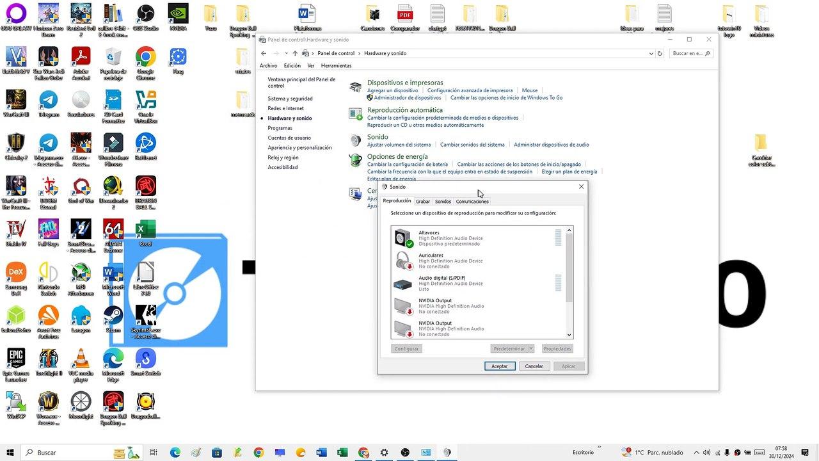Select the first NVIDIA Output device icon
The height and width of the screenshot is (461, 819).
click(403, 305)
